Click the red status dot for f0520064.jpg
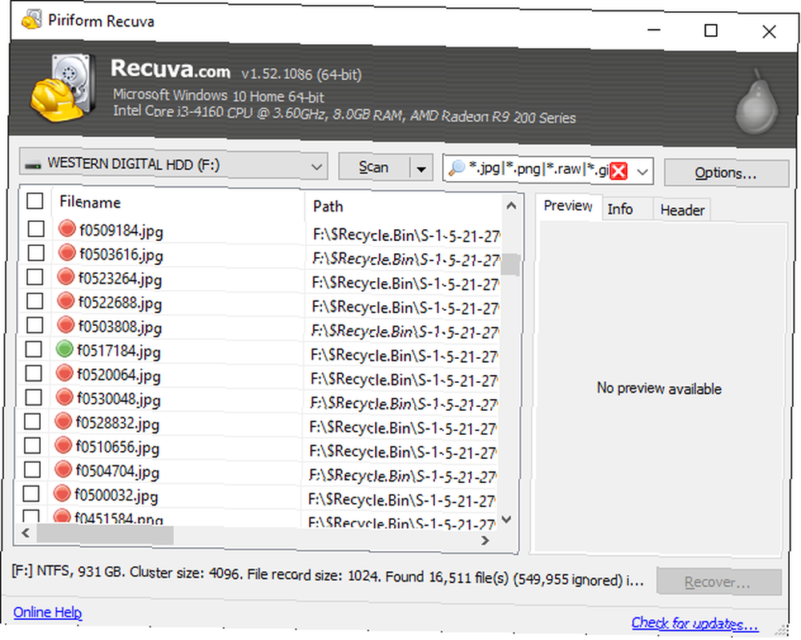The height and width of the screenshot is (640, 801). (64, 373)
